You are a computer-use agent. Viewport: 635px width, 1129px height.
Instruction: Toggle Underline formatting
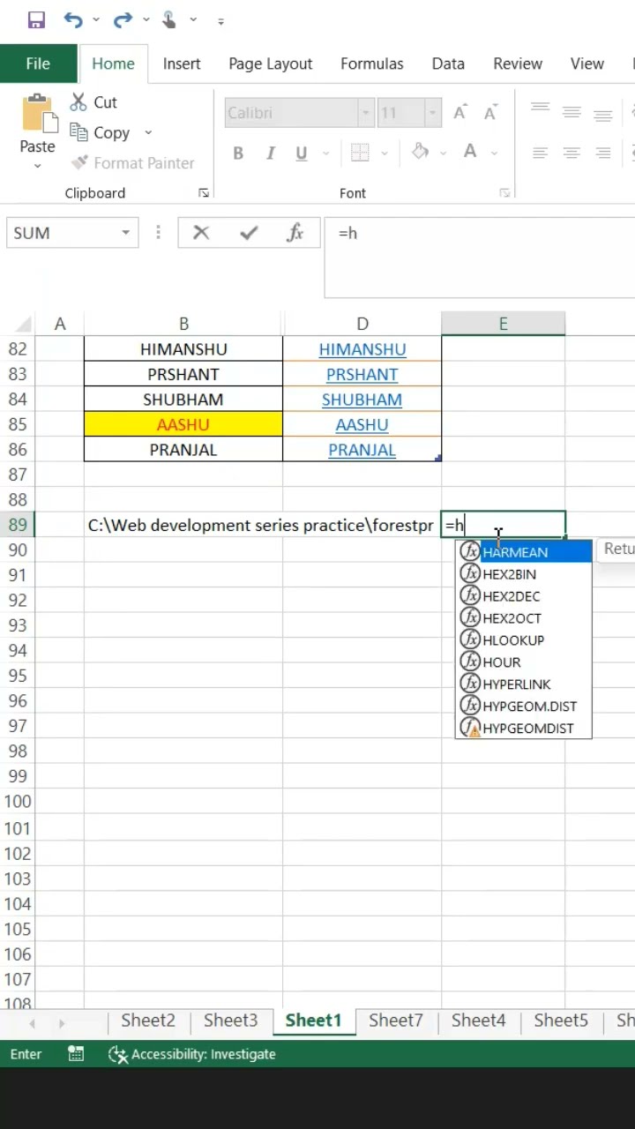pyautogui.click(x=302, y=153)
